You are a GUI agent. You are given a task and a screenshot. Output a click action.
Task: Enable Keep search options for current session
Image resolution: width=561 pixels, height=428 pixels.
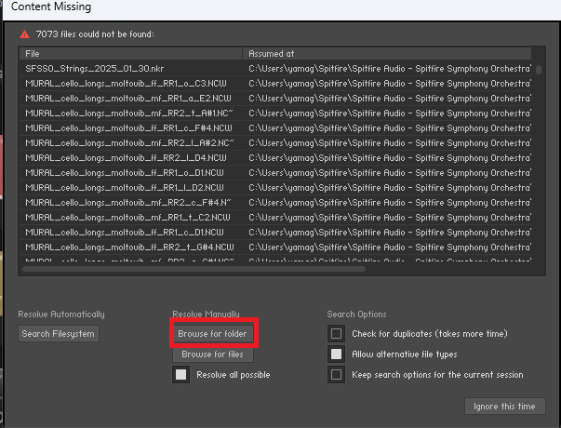[336, 374]
